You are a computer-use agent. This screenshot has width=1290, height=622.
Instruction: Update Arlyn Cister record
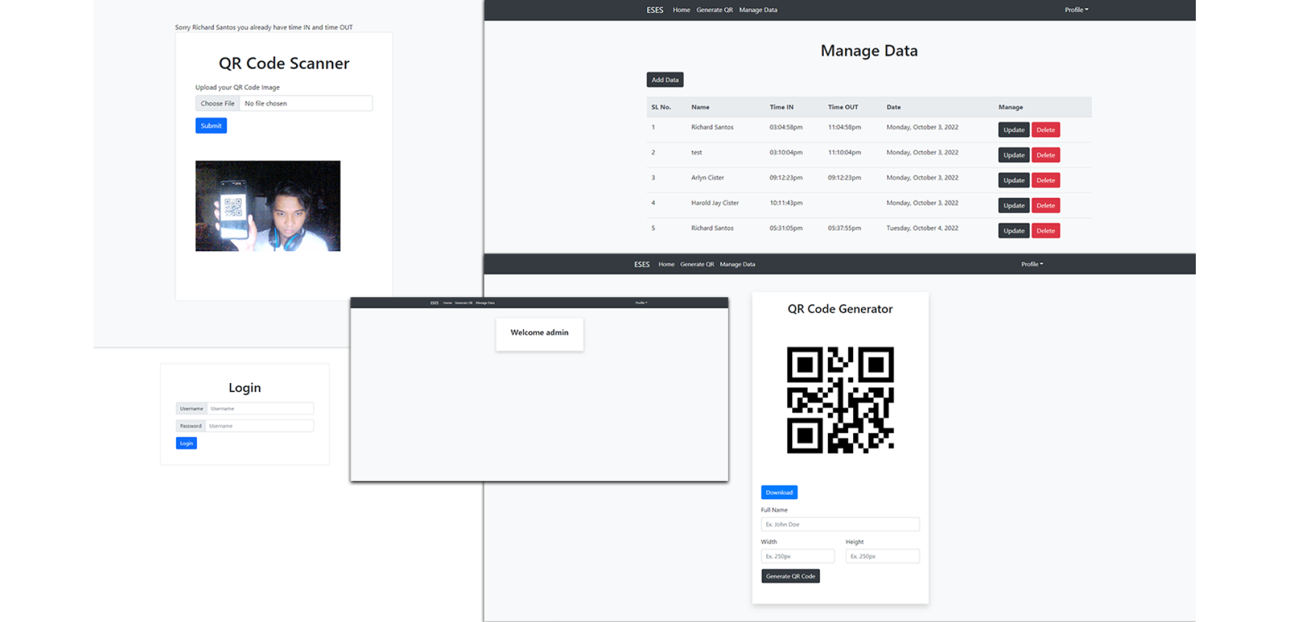tap(1014, 180)
